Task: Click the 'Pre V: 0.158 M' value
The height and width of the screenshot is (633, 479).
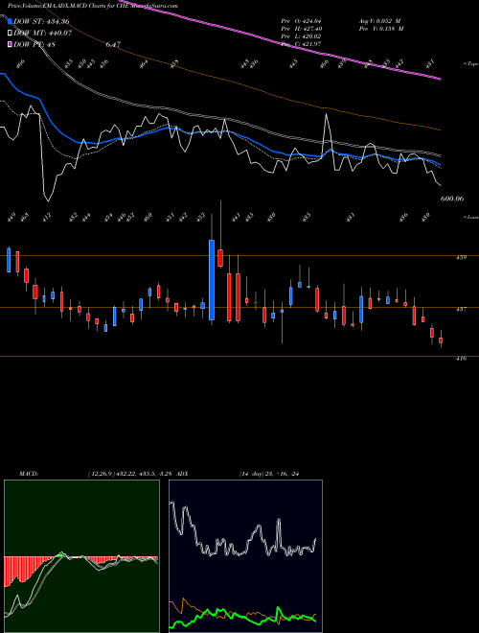Action: (x=381, y=29)
